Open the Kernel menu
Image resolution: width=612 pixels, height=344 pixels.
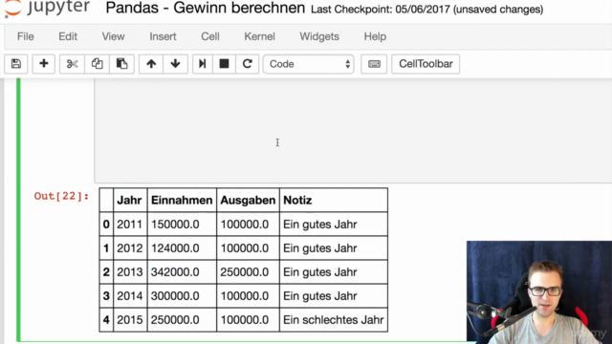coord(259,36)
